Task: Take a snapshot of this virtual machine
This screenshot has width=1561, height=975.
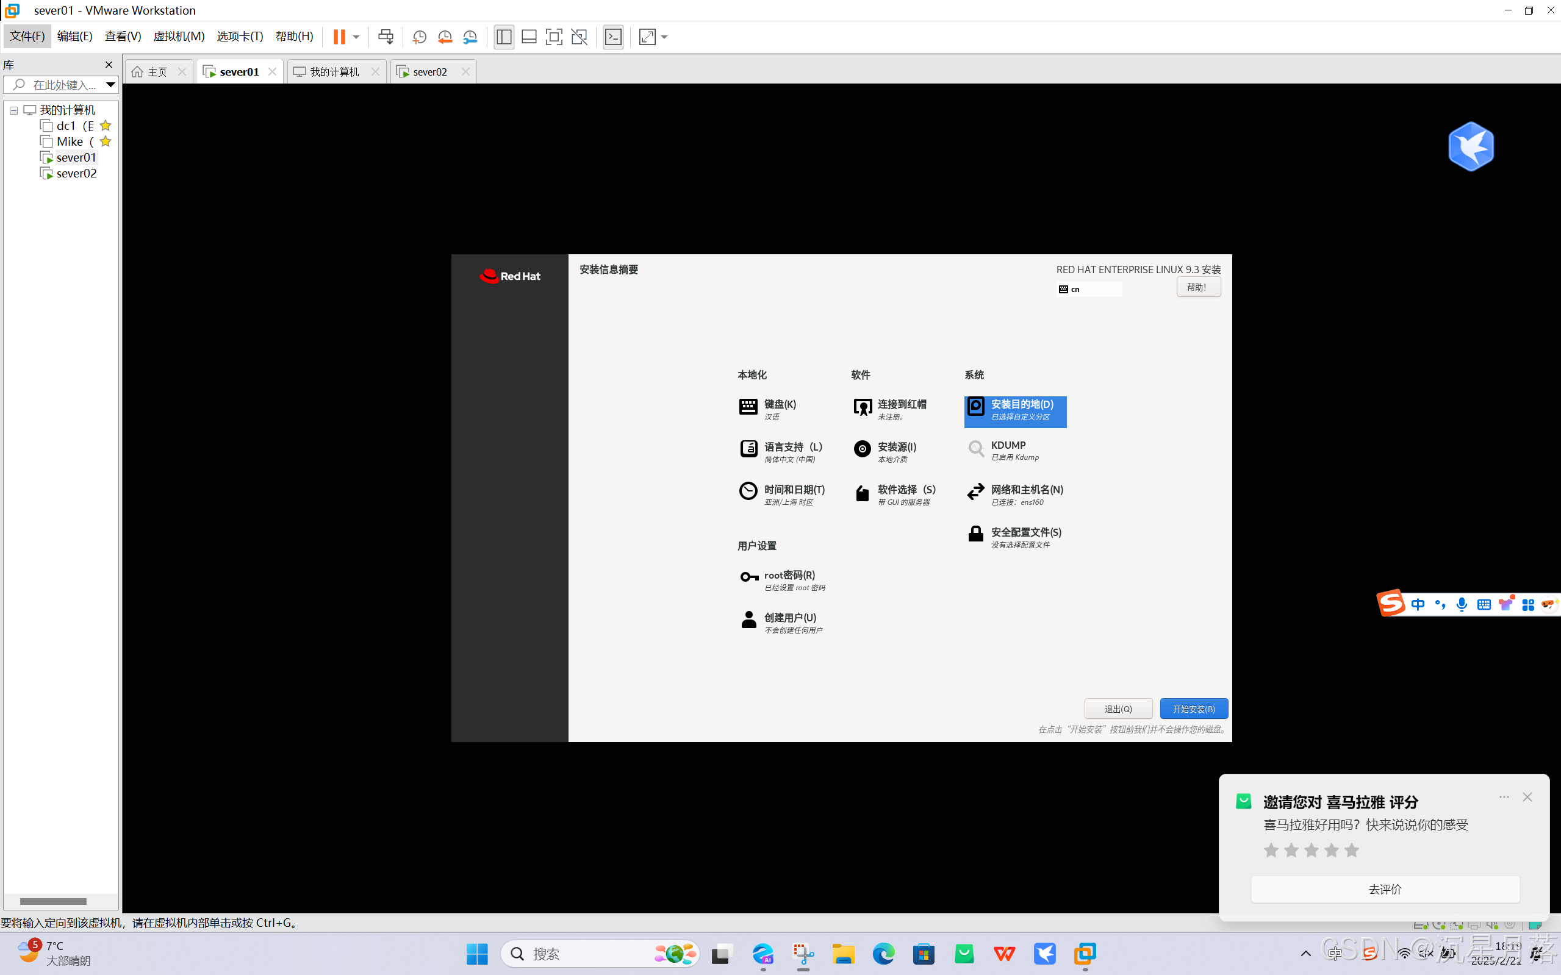Action: coord(419,37)
